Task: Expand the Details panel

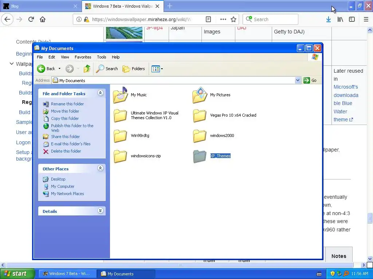Action: [x=101, y=211]
